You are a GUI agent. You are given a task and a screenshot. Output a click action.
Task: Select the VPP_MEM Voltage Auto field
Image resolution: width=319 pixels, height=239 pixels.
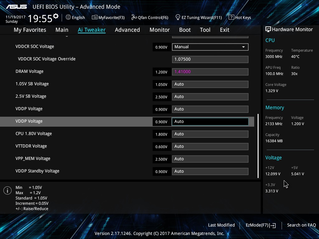click(210, 159)
